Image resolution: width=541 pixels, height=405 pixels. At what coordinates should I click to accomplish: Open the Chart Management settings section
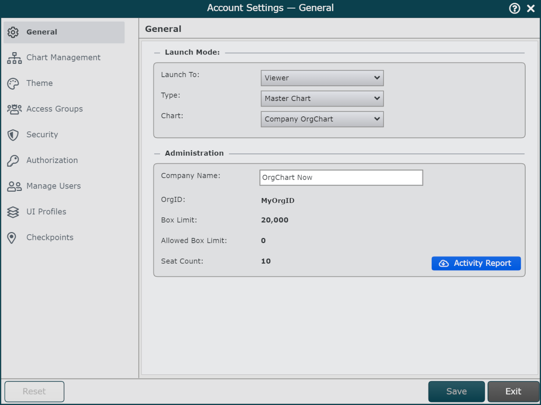click(63, 58)
